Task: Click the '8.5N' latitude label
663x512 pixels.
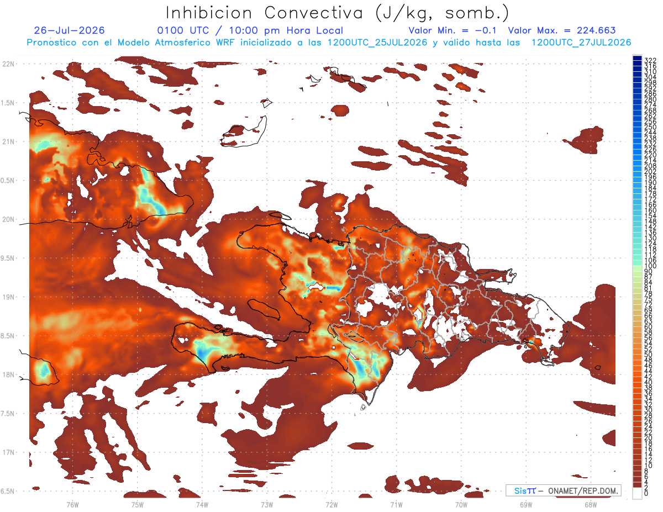Action: 8,336
